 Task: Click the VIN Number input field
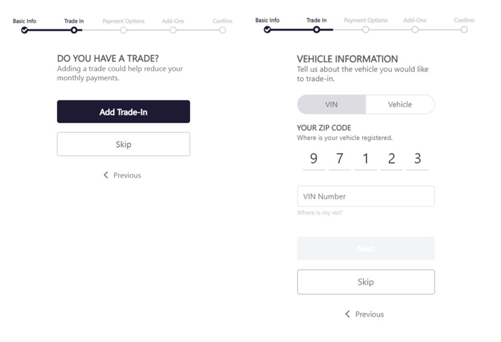366,197
